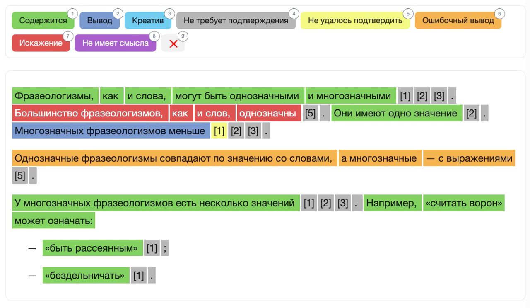Click the red segment «и слов,»
Viewport: 530px width, 308px height.
(x=215, y=113)
